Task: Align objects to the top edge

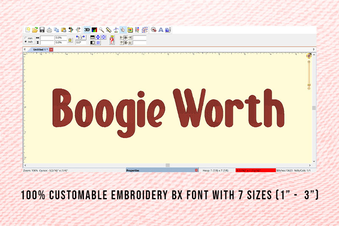Action: click(122, 42)
